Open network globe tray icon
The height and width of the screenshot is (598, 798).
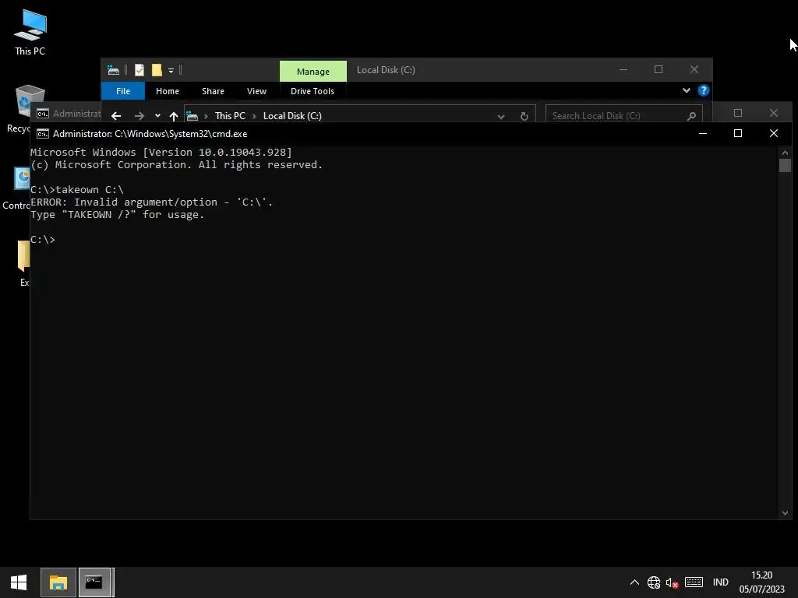(x=654, y=582)
